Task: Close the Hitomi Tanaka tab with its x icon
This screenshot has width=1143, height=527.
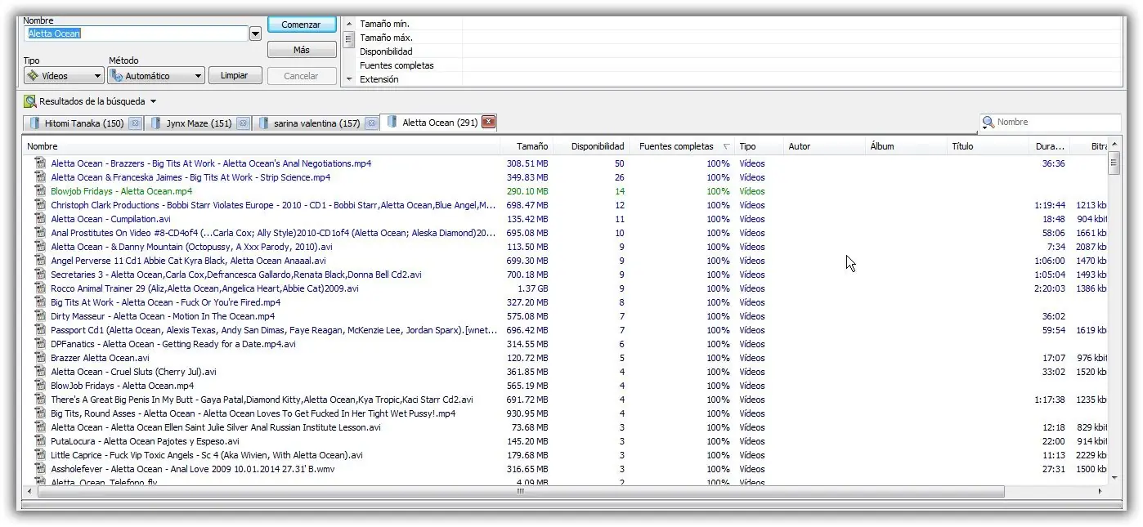Action: [135, 123]
